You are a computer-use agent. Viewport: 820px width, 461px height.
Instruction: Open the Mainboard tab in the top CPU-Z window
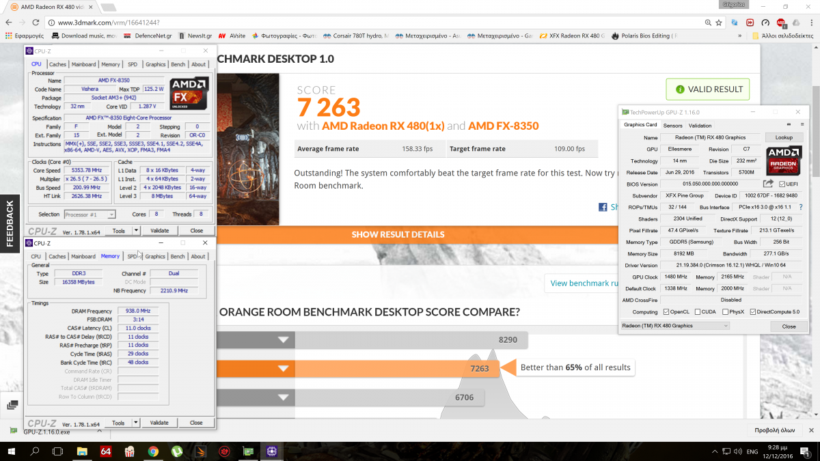click(83, 64)
